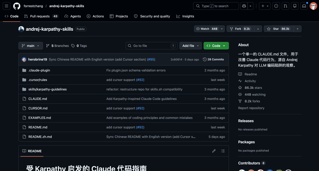Open README outline list icon

point(223,151)
